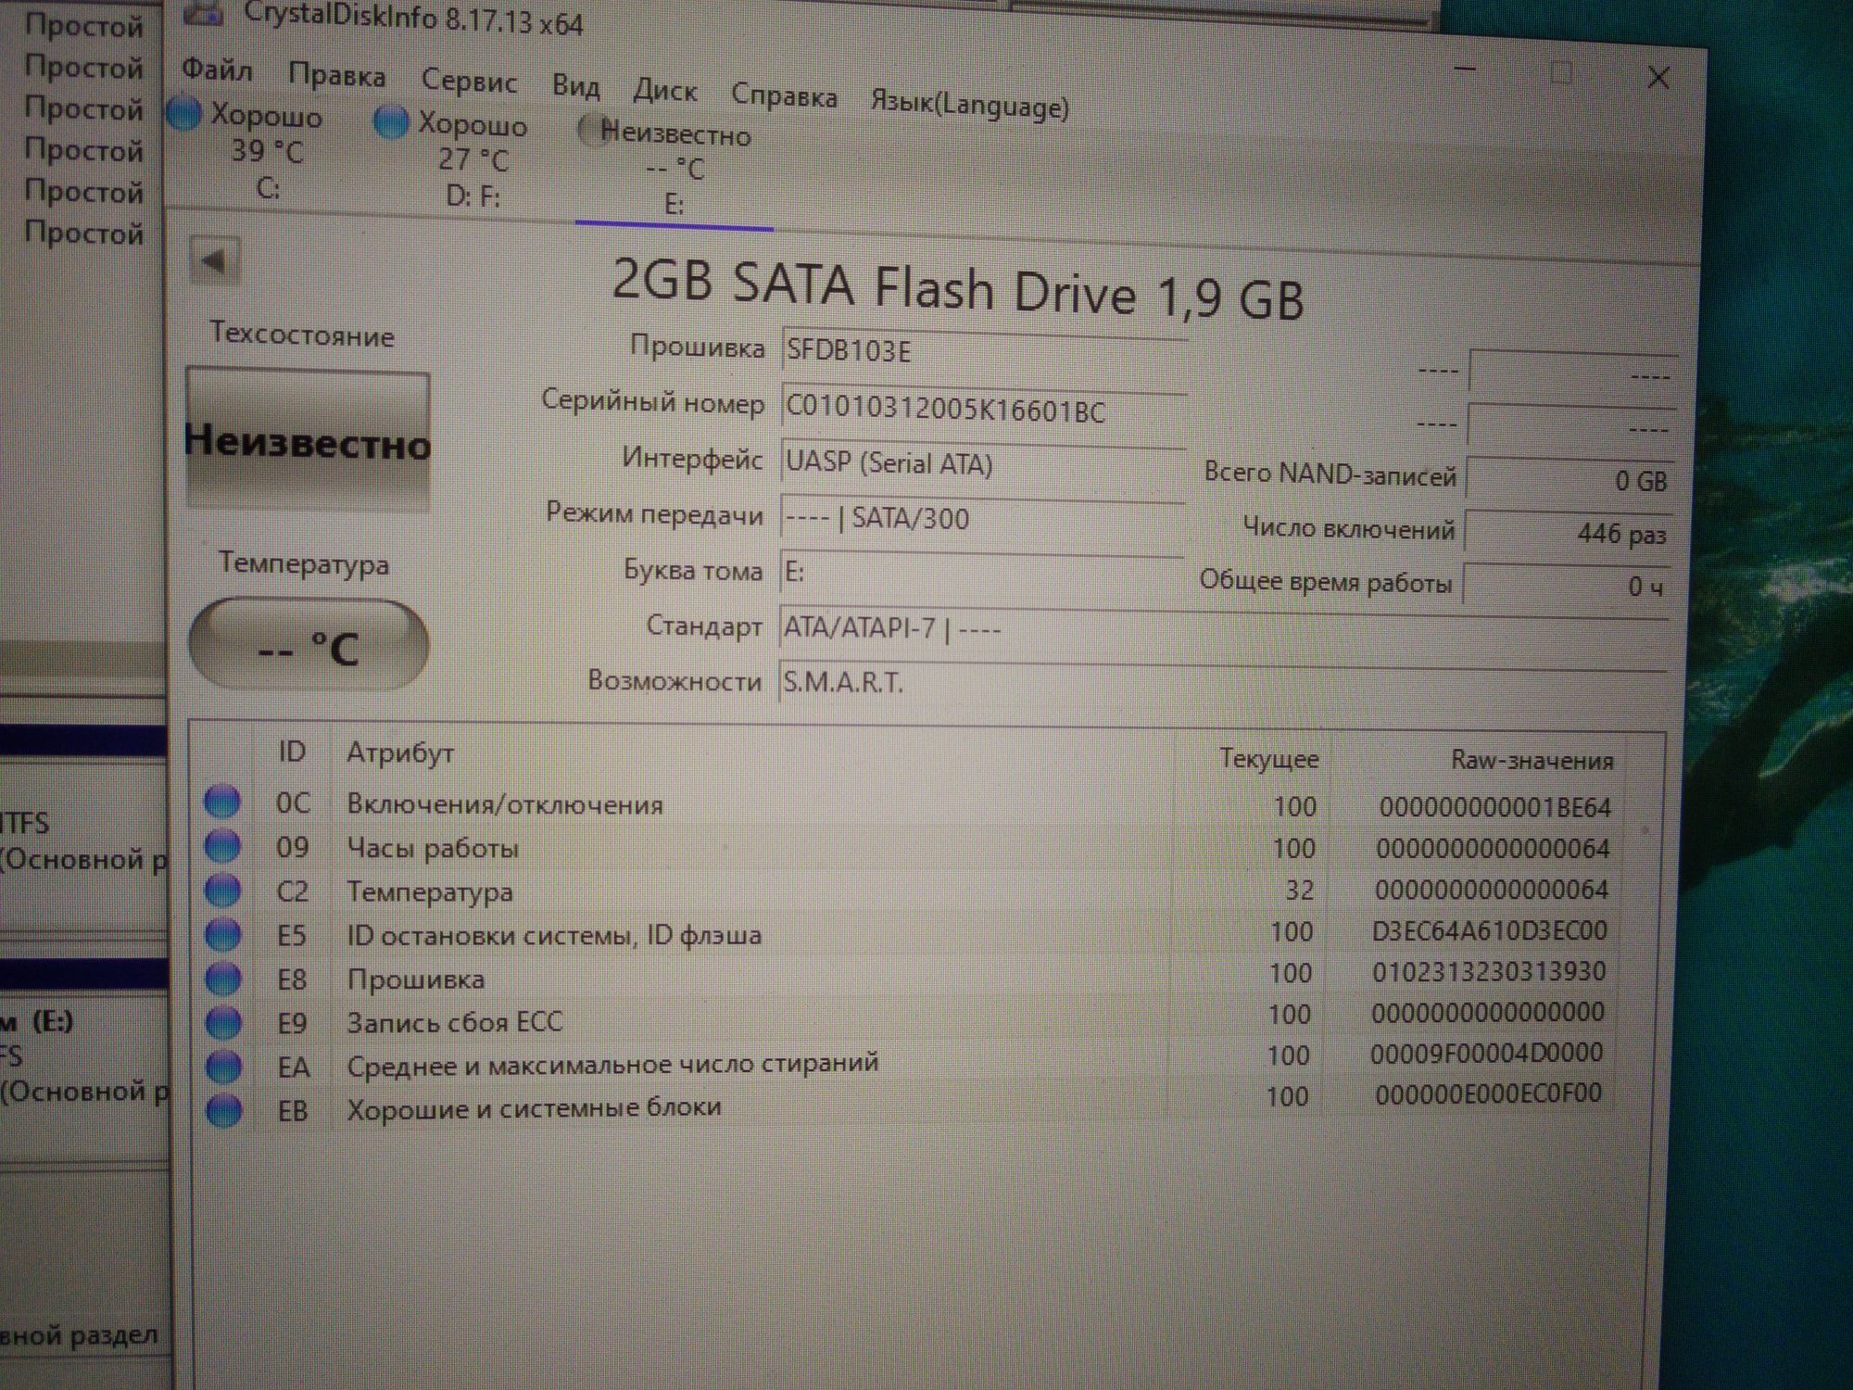Click the total NAND writes value 0 GB
Image resolution: width=1853 pixels, height=1390 pixels.
1570,479
